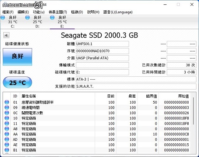Click supported features field S.M.A.R.T.
This screenshot has height=157, width=199.
coord(136,87)
